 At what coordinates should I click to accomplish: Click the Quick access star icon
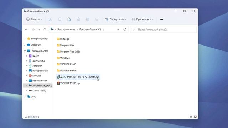tap(28, 39)
